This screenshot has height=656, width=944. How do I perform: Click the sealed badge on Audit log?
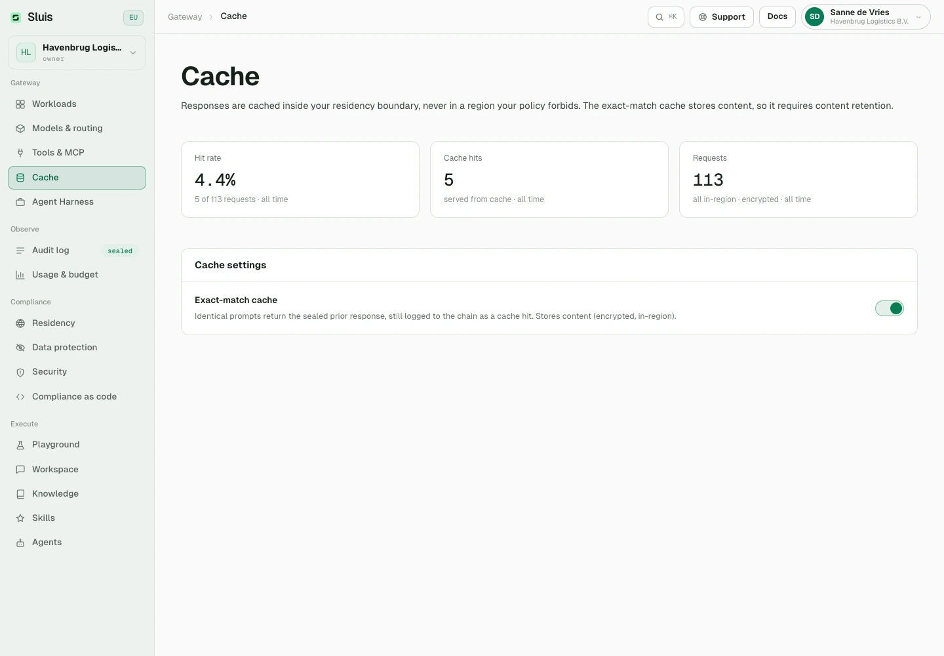[120, 251]
